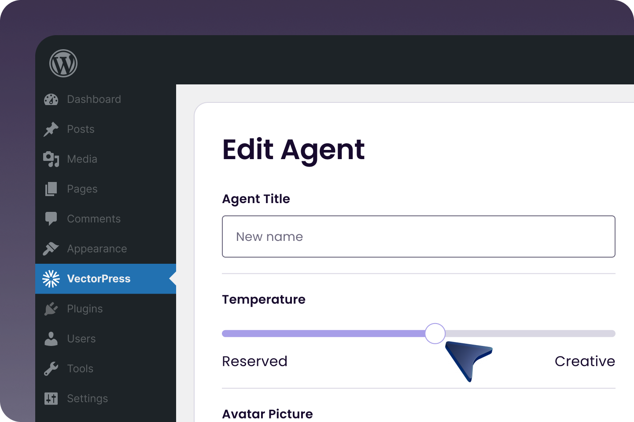Screen dimensions: 634x422
Task: Select the Appearance paintbrush icon
Action: (x=51, y=249)
